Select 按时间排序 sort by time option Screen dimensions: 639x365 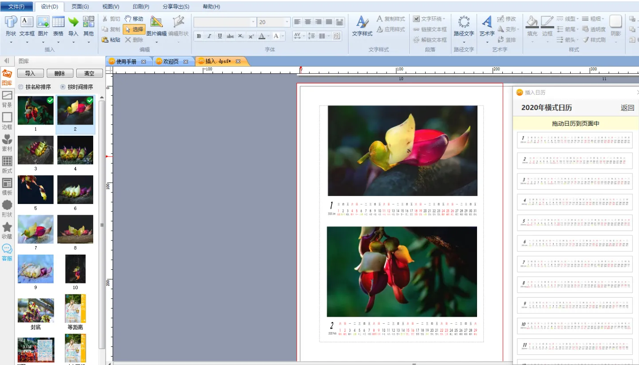[x=63, y=87]
